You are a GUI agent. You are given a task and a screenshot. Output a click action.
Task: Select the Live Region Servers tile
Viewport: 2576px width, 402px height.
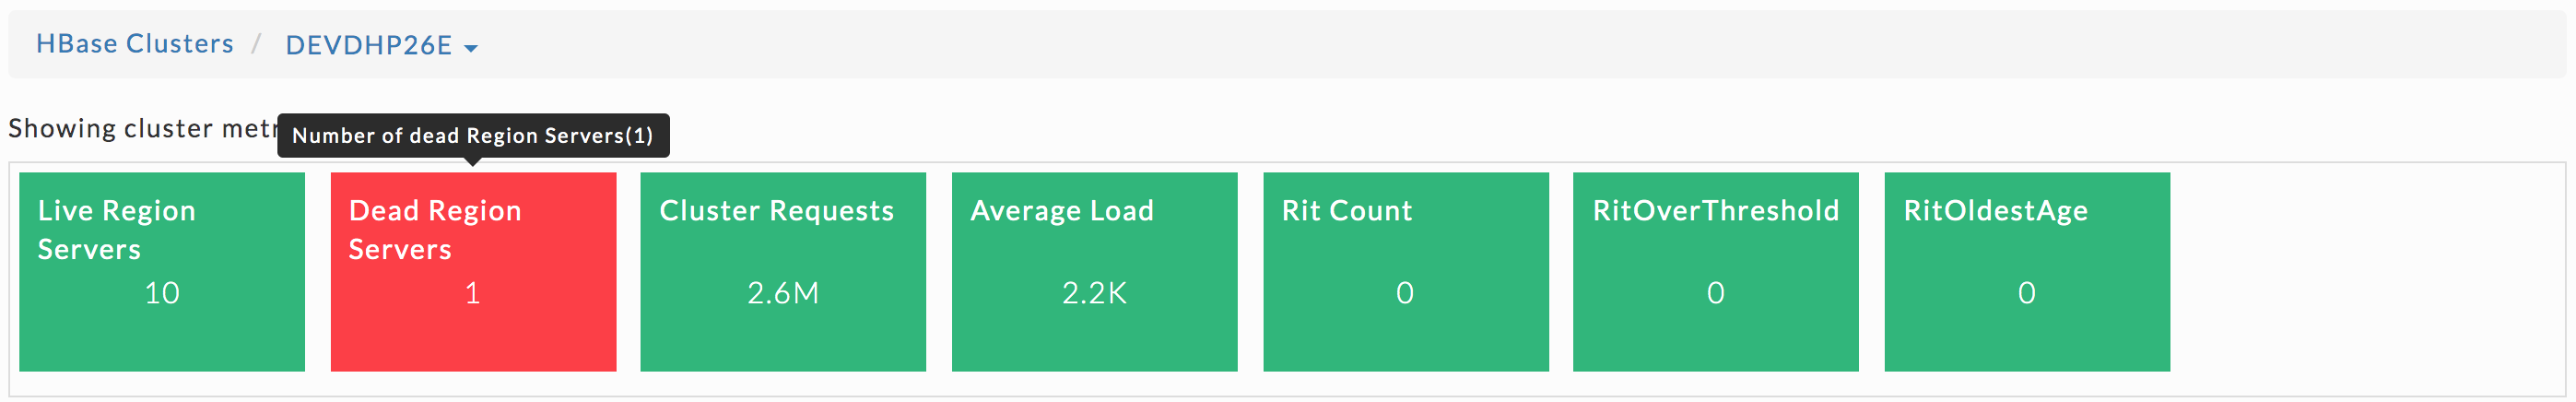pos(162,272)
